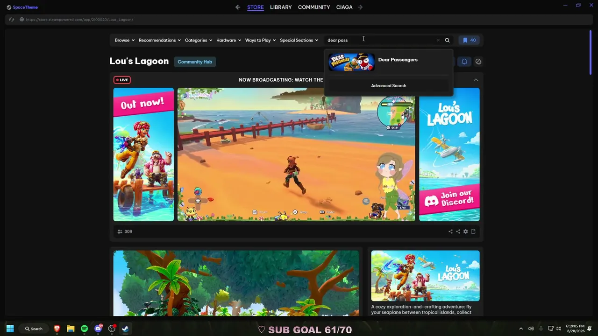This screenshot has width=598, height=336.
Task: Click the Out now! banner
Action: [x=143, y=154]
